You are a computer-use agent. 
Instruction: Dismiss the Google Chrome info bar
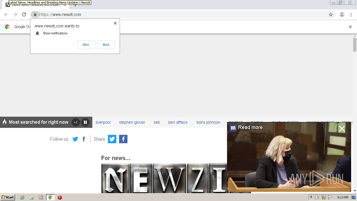[350, 27]
